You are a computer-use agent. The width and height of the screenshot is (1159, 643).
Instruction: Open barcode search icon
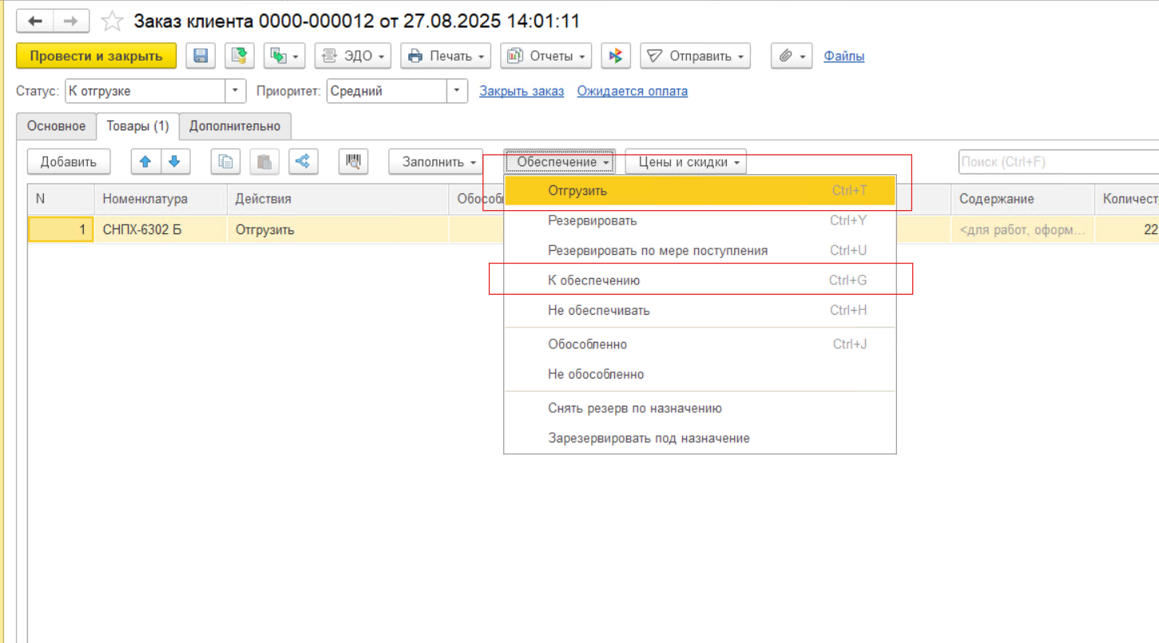click(x=353, y=161)
